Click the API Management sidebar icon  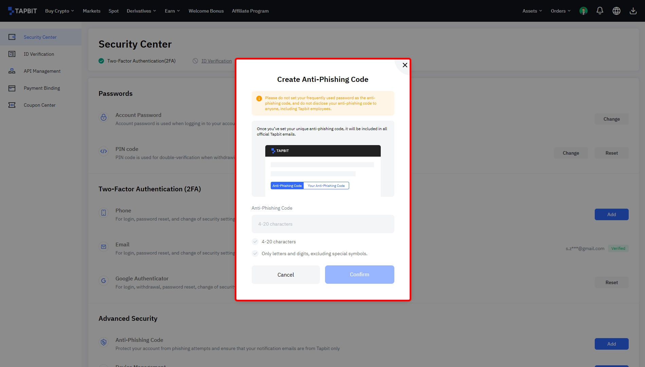12,71
